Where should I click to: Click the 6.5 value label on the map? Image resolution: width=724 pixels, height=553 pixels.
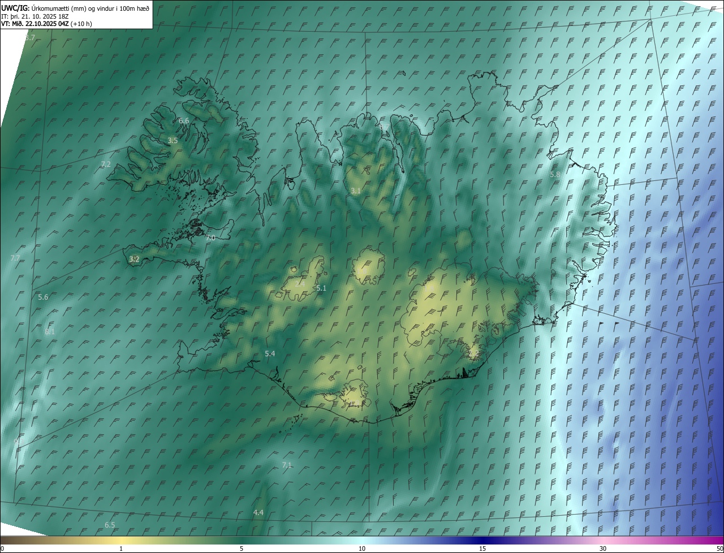[x=110, y=525]
